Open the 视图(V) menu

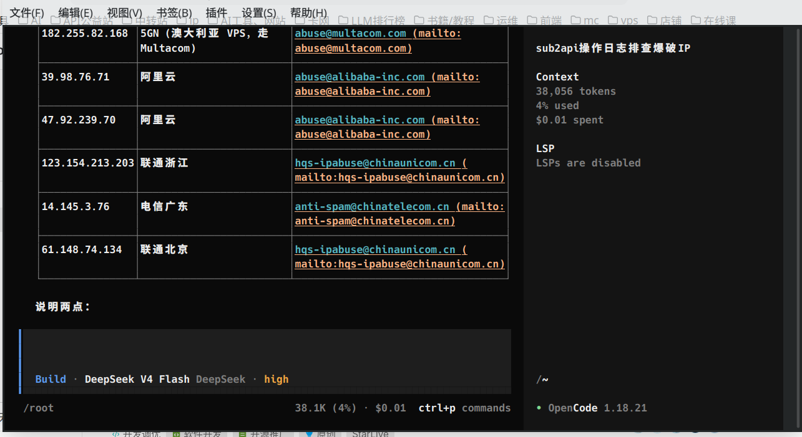point(124,12)
